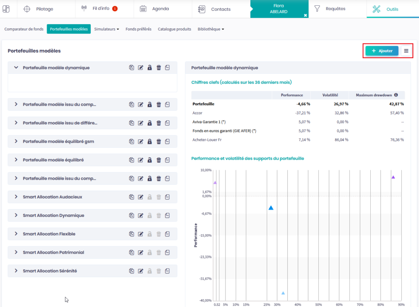
Task: Delete the Portefeuille modèle équilibré portfolio
Action: click(159, 160)
